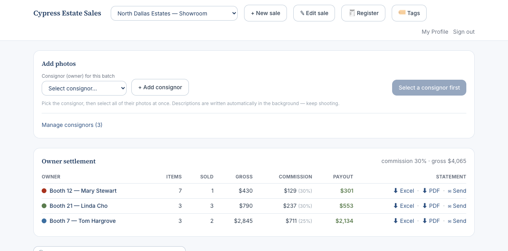Send statement email to Tom Hargrove
Viewport: 508px width, 251px height.
(457, 221)
